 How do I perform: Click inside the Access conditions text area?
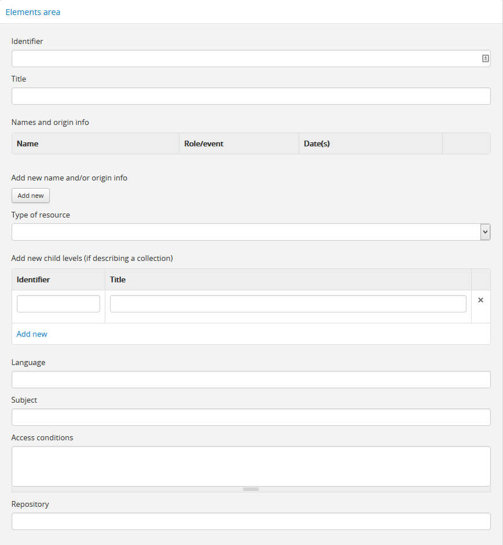[x=251, y=466]
